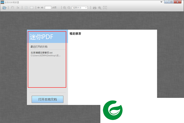The width and height of the screenshot is (184, 123).
Task: Click the open file folder icon
Action: click(x=4, y=8)
